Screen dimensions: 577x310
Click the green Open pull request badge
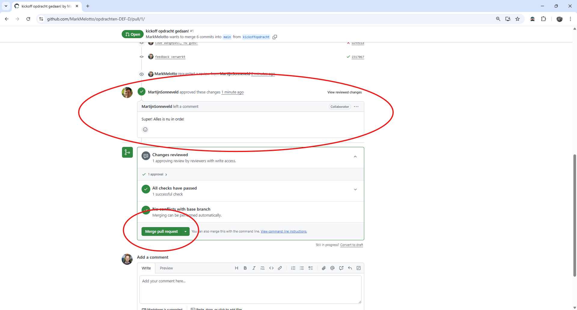tap(133, 34)
